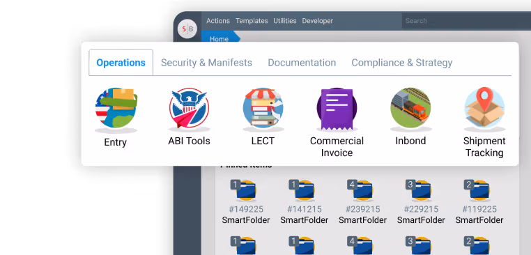
Task: Click the #149225 folder number
Action: (246, 209)
